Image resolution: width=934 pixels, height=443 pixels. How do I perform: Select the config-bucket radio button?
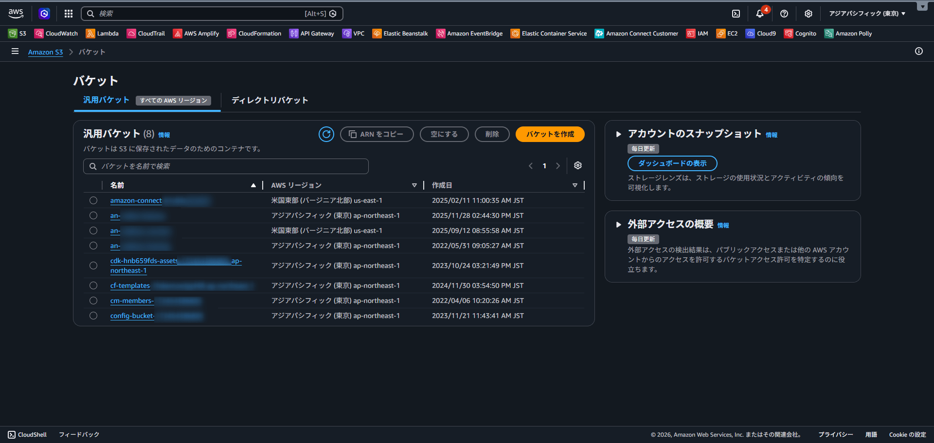coord(93,316)
